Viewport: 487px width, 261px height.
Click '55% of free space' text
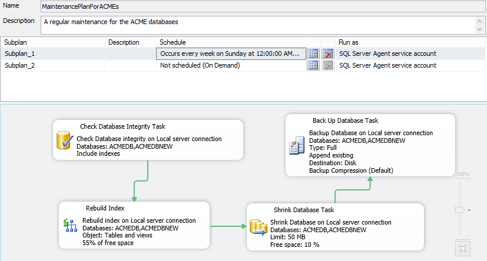coord(108,243)
